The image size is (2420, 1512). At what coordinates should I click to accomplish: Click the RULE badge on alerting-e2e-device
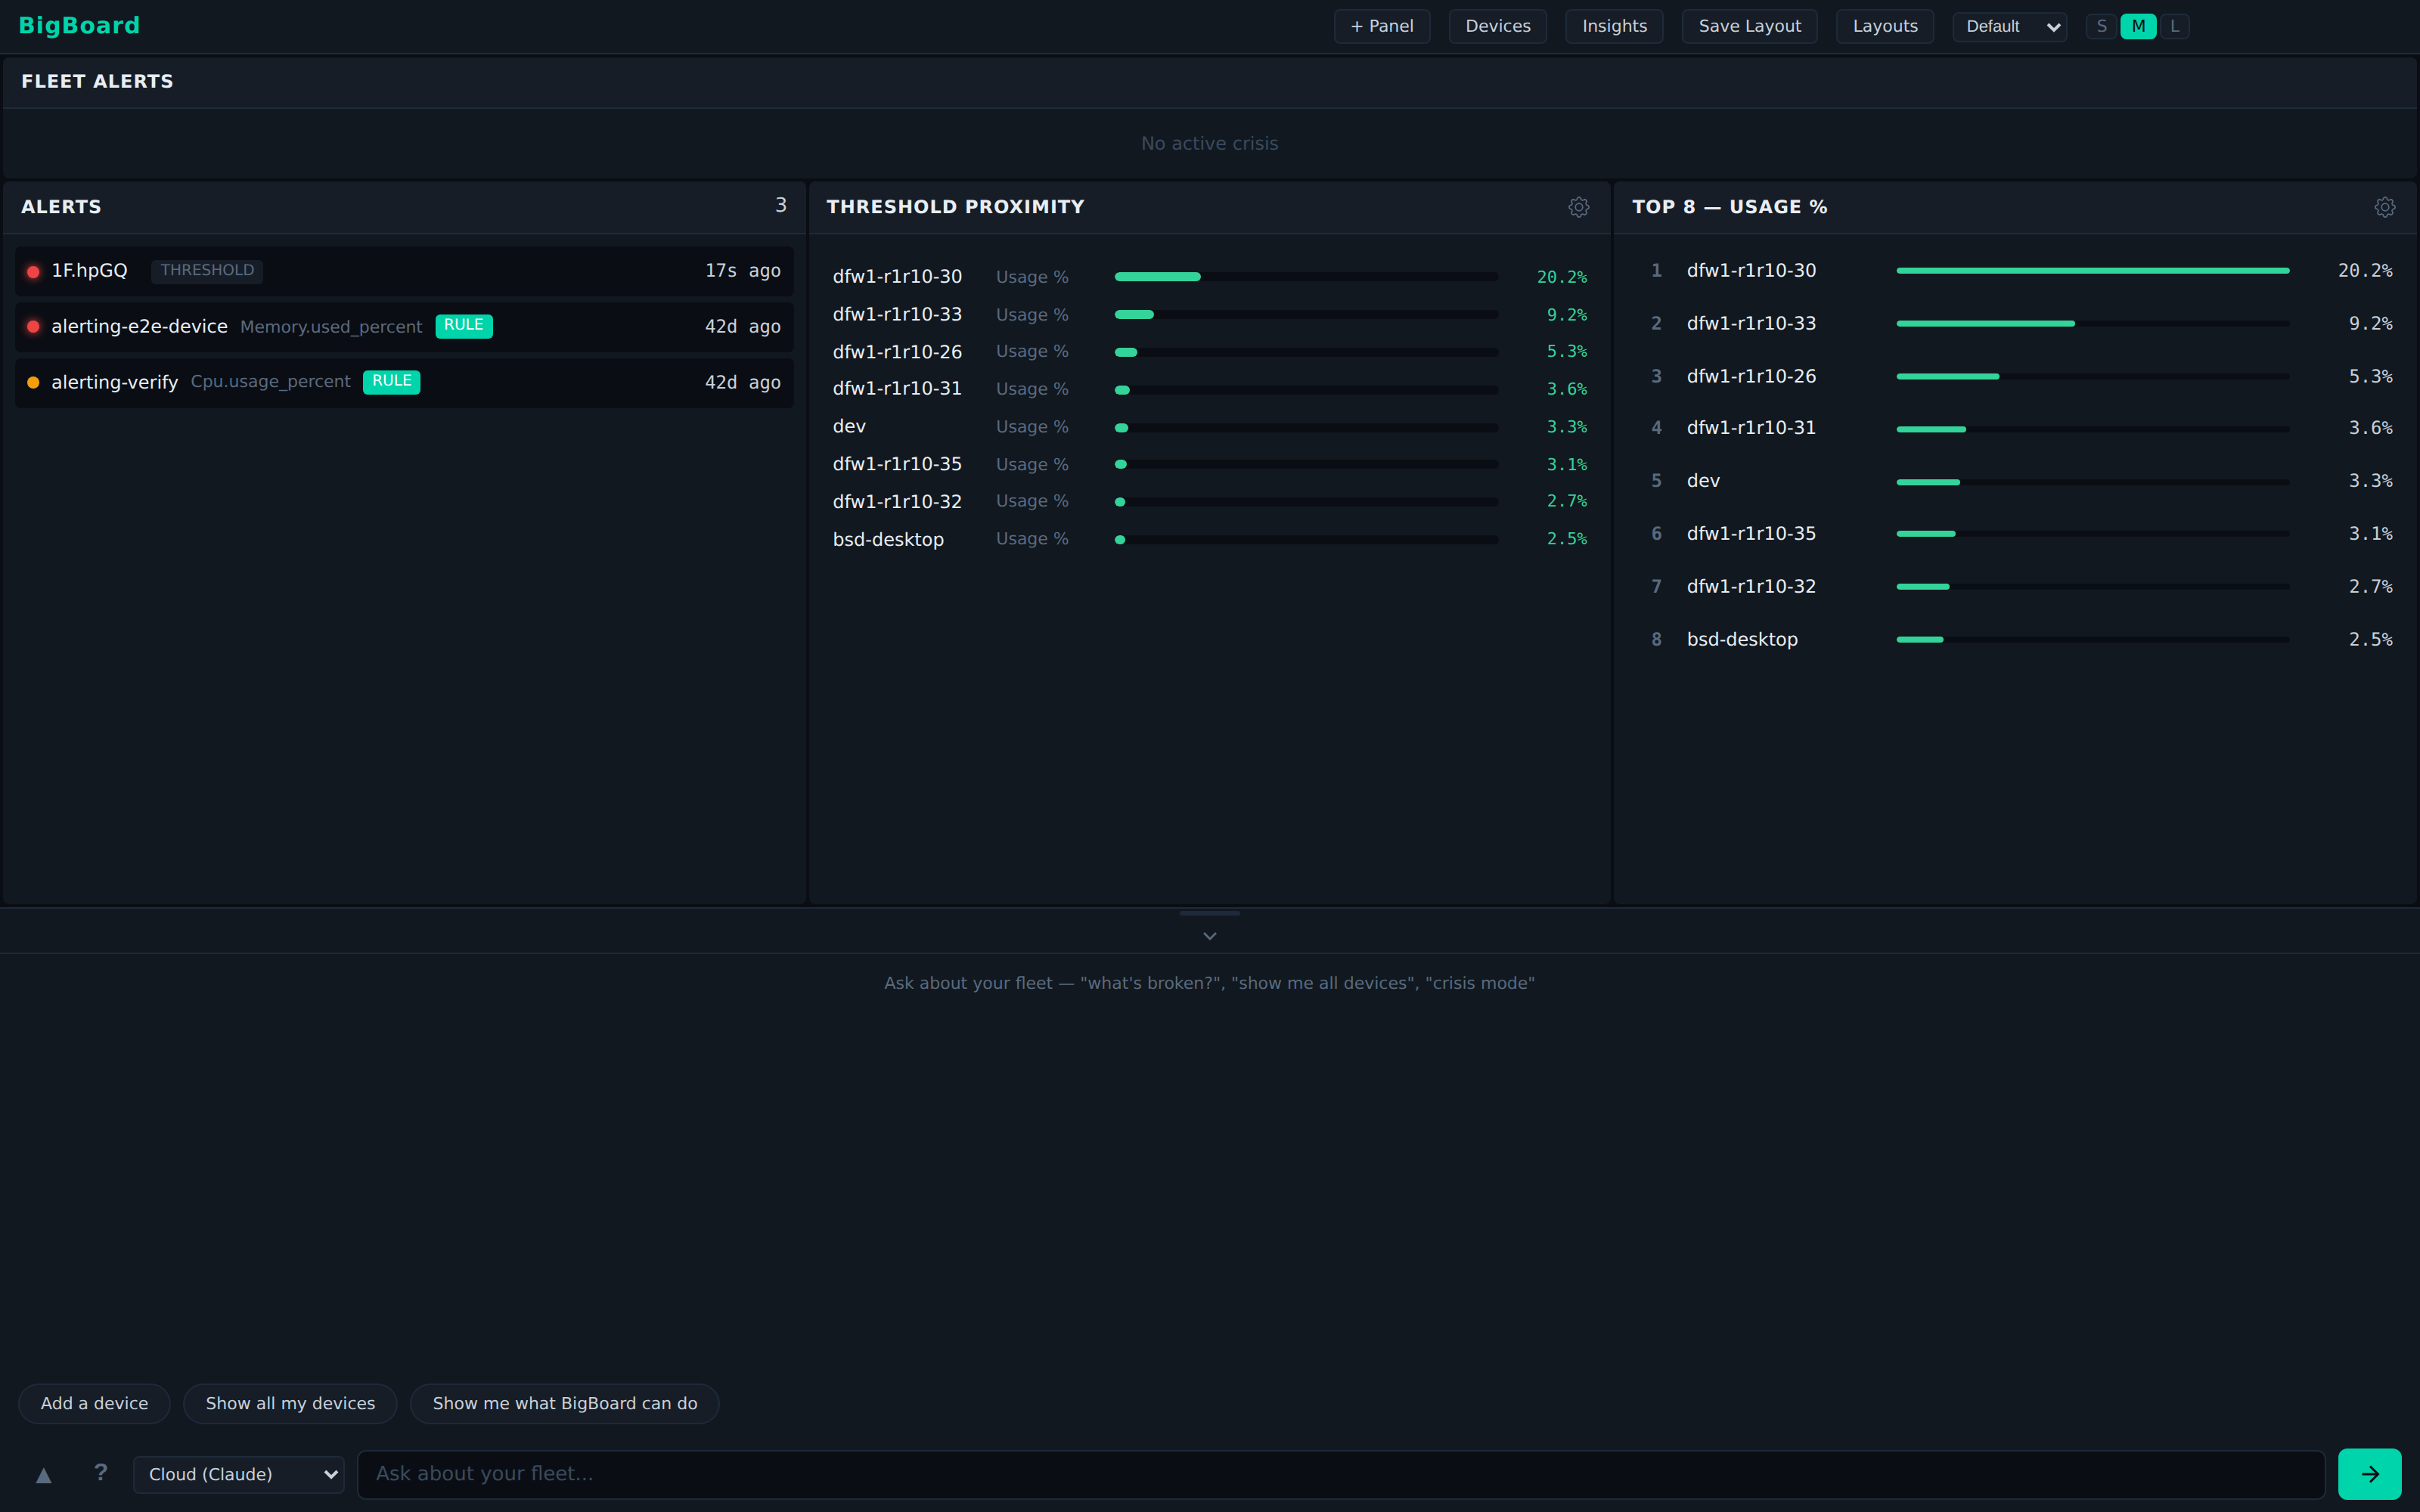pos(463,326)
